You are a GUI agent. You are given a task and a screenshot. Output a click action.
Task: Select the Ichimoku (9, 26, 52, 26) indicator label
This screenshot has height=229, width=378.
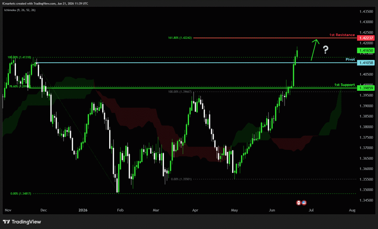20,10
